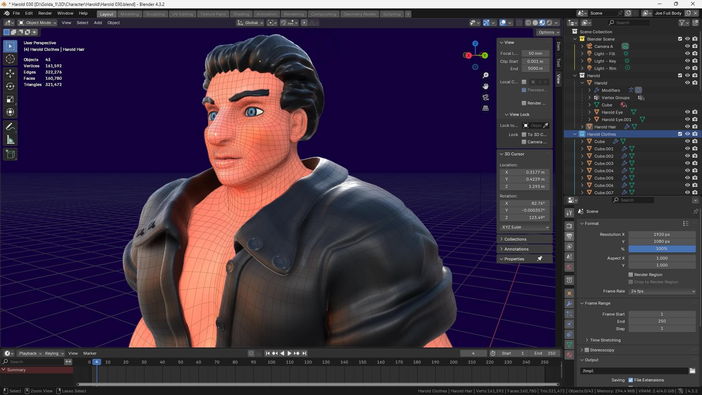Open the Render menu
Screen dimensions: 702x395
[x=45, y=13]
